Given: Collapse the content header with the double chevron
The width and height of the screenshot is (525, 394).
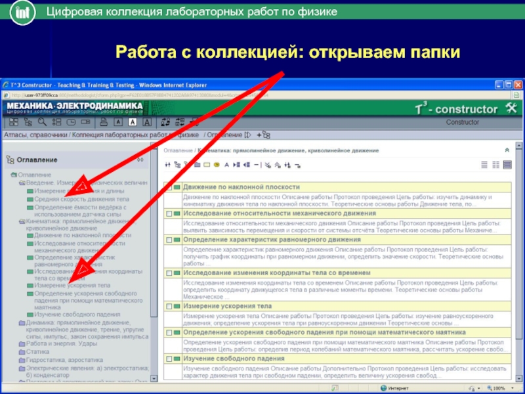Looking at the screenshot, I should coord(507,150).
